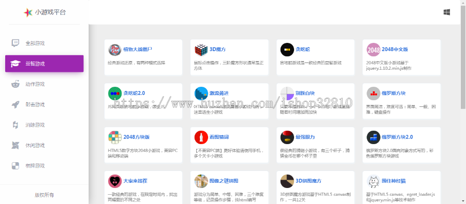466x204 pixels.
Task: Click the colorful star logo of 小游戏平台
Action: tap(28, 12)
